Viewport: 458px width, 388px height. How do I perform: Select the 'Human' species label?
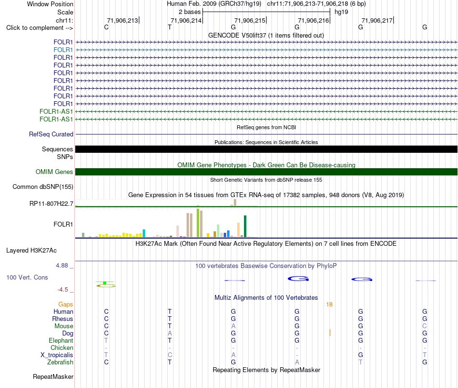coord(63,312)
